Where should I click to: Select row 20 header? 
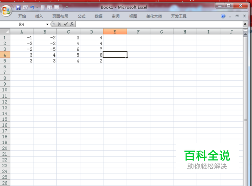pos(5,148)
